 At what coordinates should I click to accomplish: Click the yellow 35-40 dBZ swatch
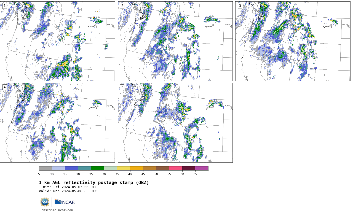click(124, 168)
